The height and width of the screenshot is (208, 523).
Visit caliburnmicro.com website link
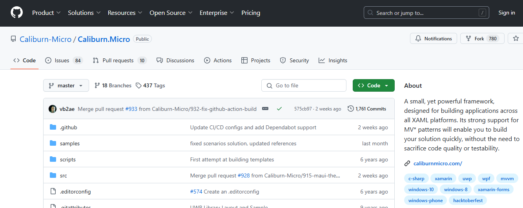pyautogui.click(x=438, y=163)
